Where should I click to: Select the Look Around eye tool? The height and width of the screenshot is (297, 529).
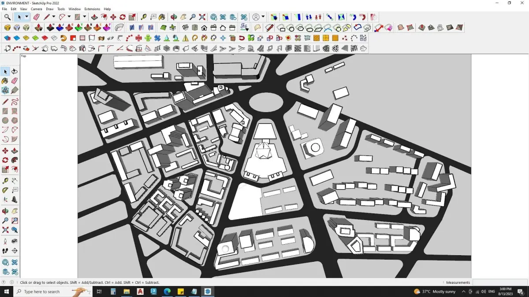coord(15,241)
